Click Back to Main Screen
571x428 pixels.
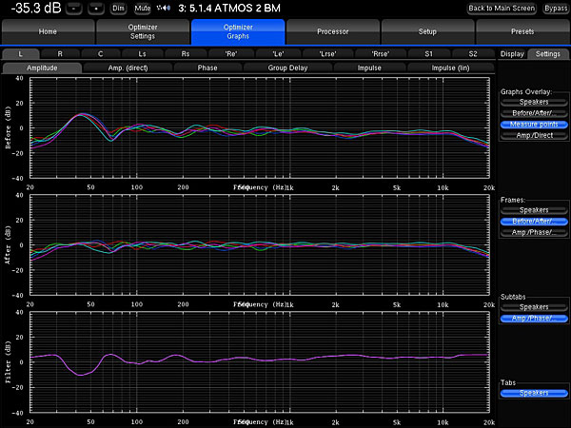pyautogui.click(x=502, y=9)
